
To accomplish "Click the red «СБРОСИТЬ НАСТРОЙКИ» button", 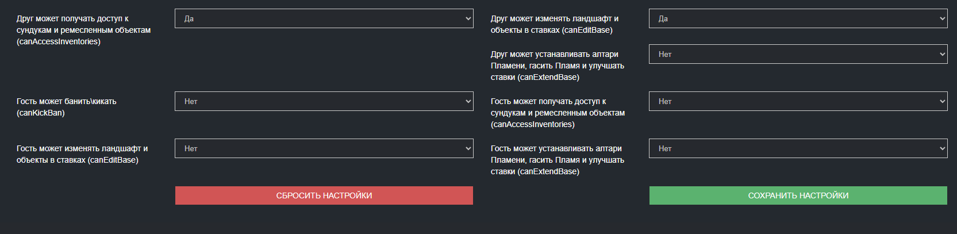I will [x=324, y=195].
